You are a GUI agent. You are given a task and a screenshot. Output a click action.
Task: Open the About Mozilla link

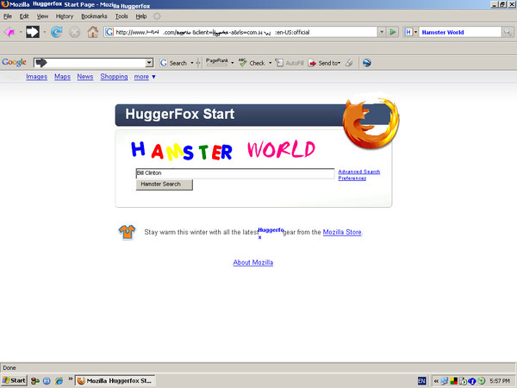[x=252, y=262]
